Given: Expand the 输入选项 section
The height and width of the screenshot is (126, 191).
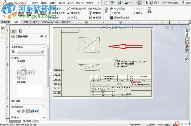Looking at the screenshot, I should (x=44, y=101).
